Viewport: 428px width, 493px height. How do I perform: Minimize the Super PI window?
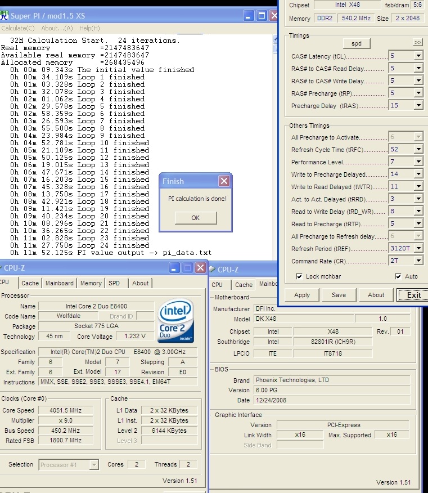[248, 16]
